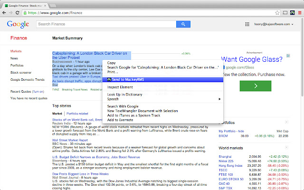Screen dimensions: 304x190
Task: Click the Breaking Travel News source link
Action: point(75,90)
